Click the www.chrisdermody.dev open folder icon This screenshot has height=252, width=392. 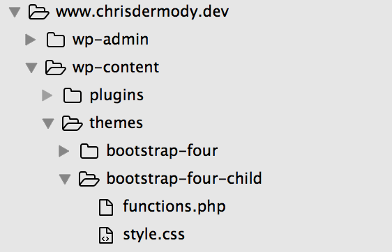point(38,12)
